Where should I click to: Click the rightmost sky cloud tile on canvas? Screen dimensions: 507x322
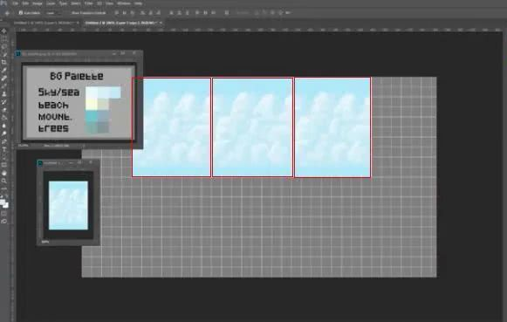click(x=332, y=127)
